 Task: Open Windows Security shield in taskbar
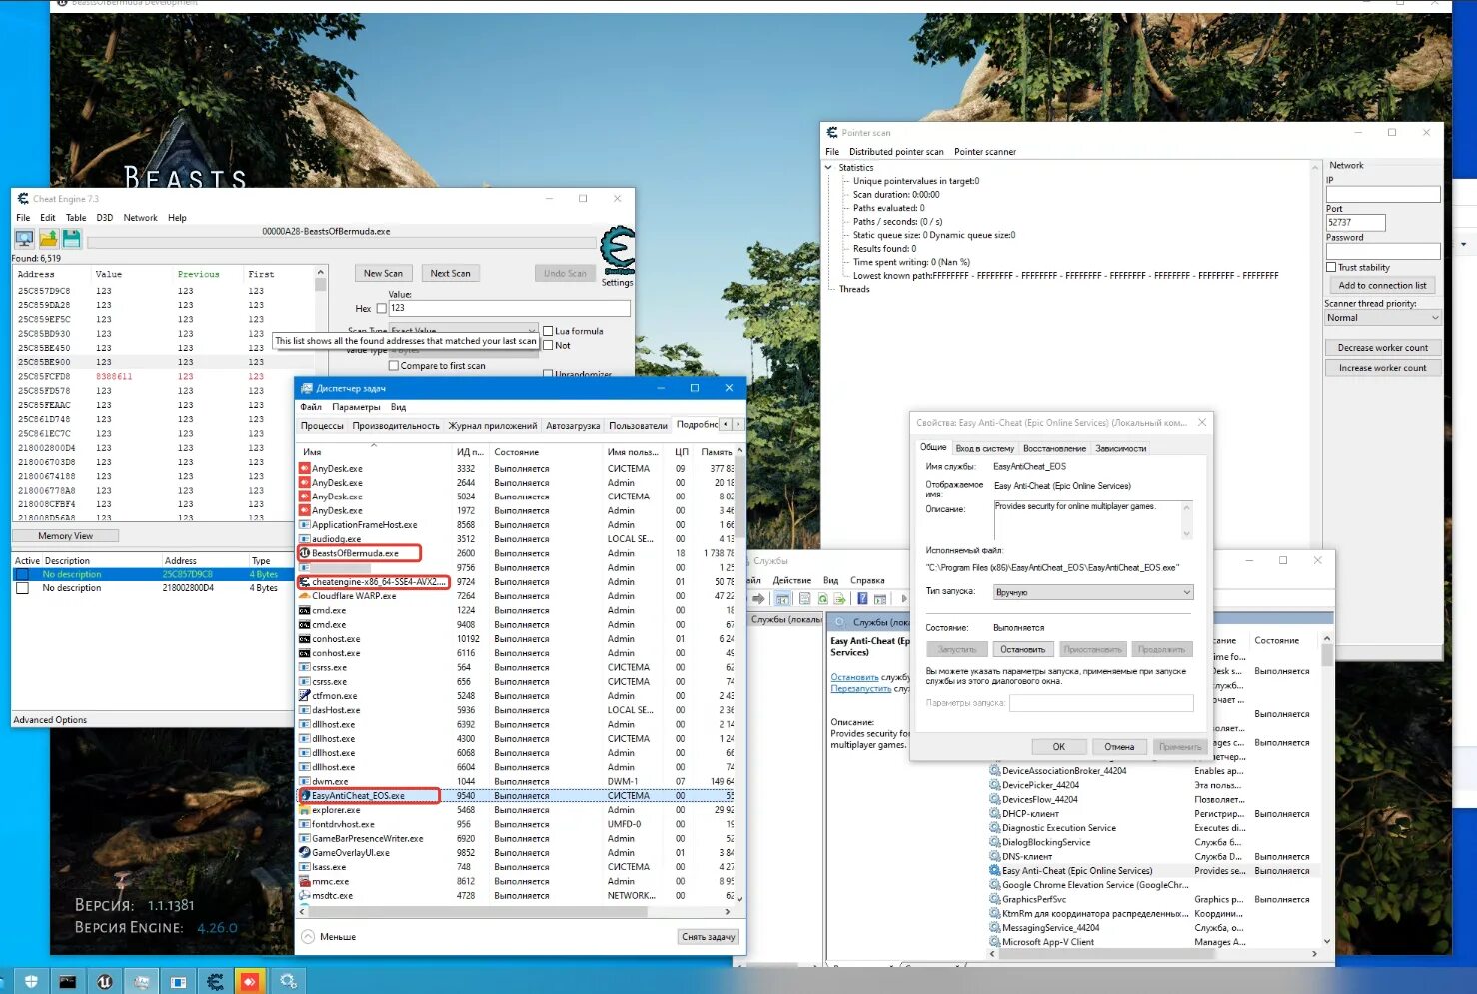pyautogui.click(x=31, y=982)
